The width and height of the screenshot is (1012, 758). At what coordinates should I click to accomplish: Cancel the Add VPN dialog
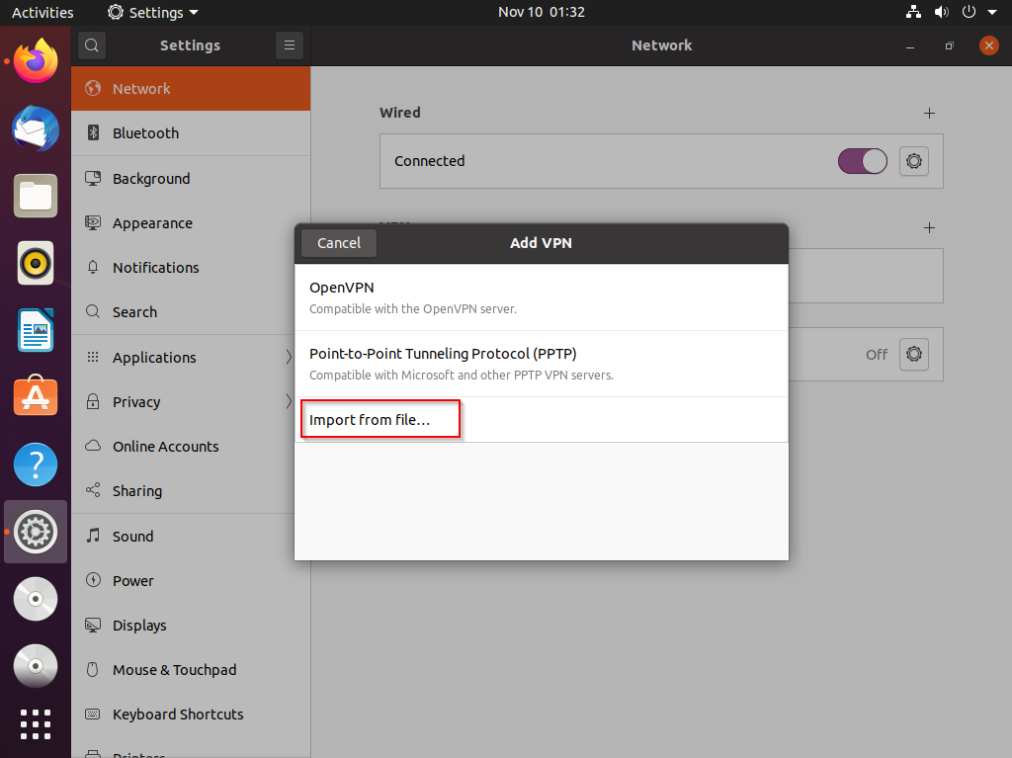coord(339,243)
